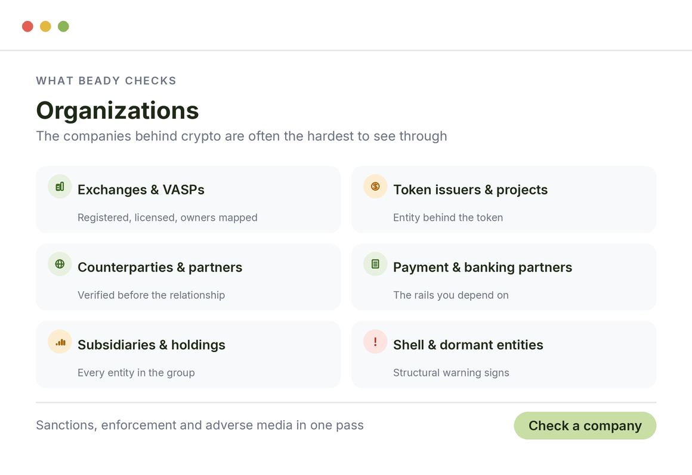Open the Shell & dormant entities card title
The width and height of the screenshot is (692, 475).
[468, 345]
